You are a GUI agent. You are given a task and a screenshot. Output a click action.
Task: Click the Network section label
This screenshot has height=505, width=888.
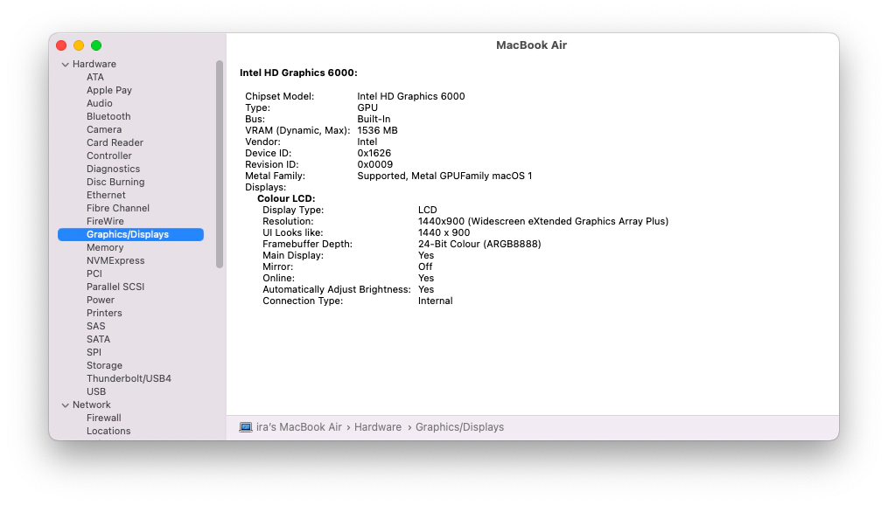92,405
